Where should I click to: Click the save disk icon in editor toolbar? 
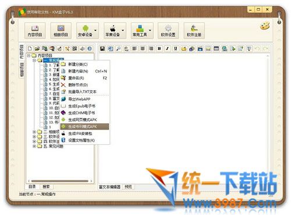pos(102,49)
